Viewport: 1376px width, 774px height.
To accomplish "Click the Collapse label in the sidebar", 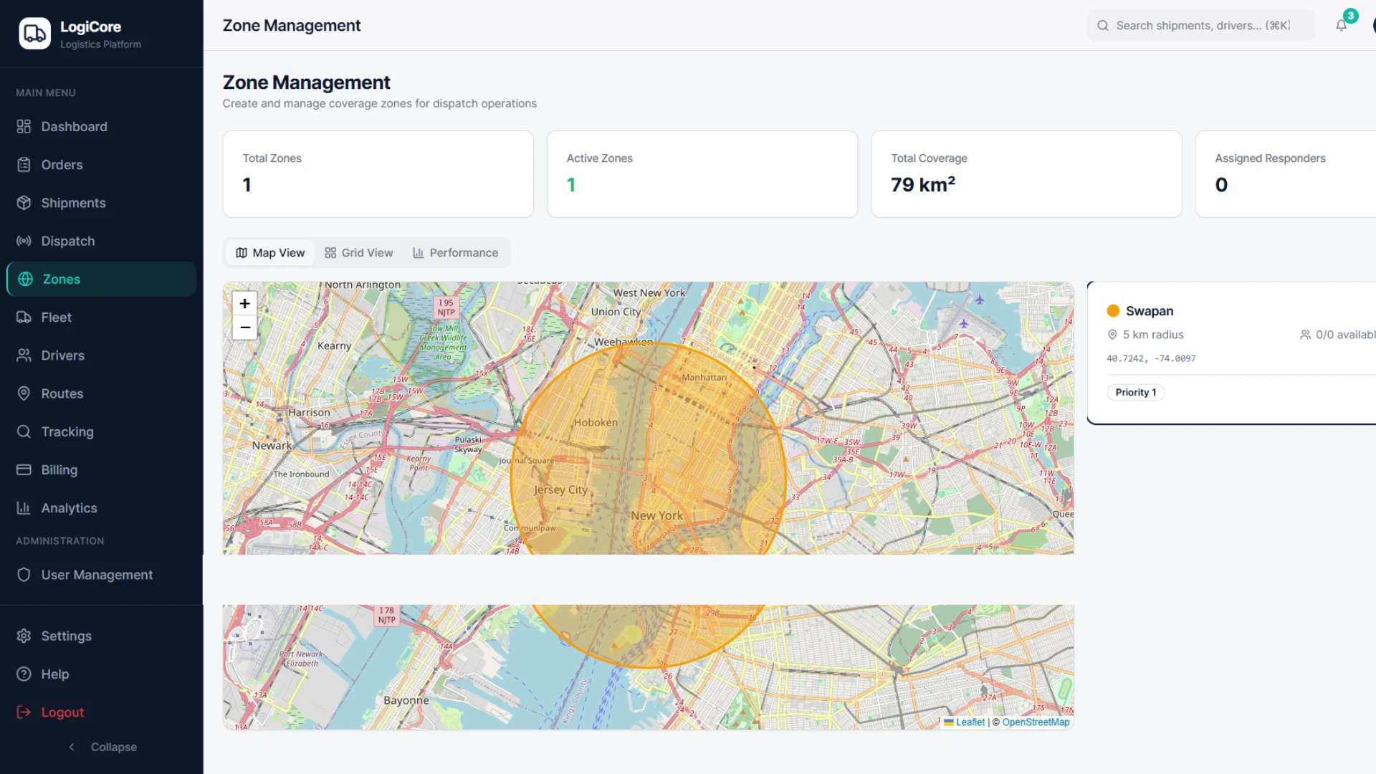I will (x=114, y=747).
